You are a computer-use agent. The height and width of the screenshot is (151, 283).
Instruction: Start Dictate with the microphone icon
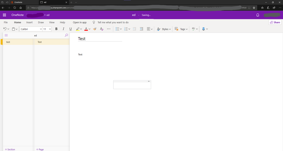point(203,29)
